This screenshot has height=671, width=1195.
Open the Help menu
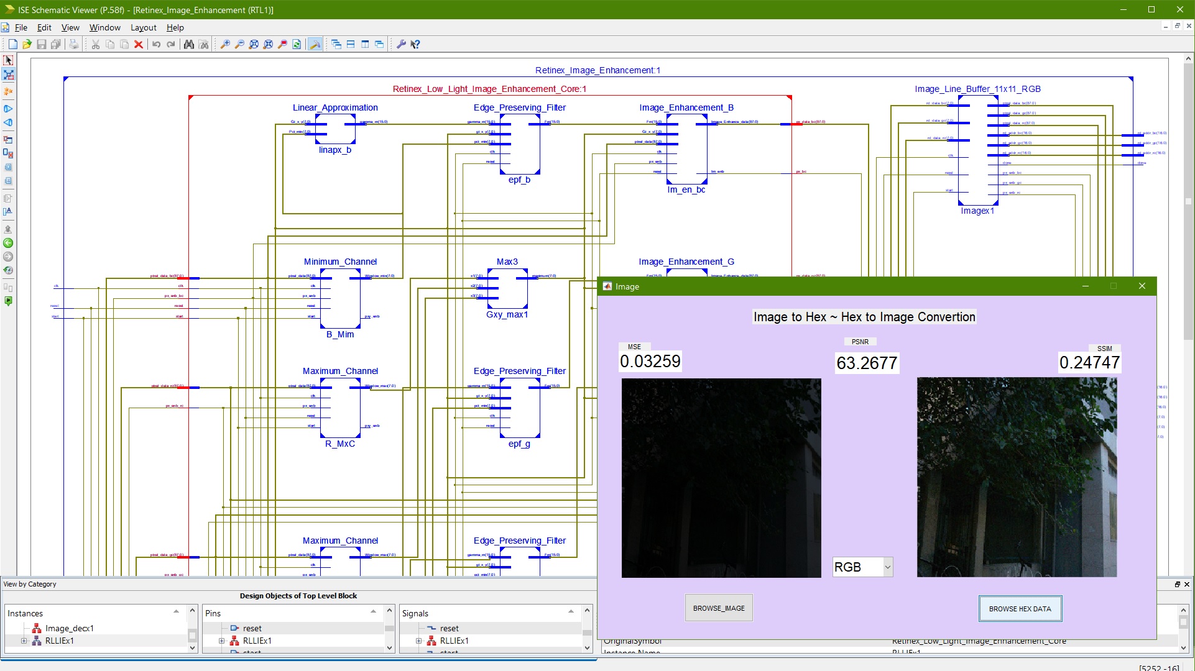click(x=175, y=27)
